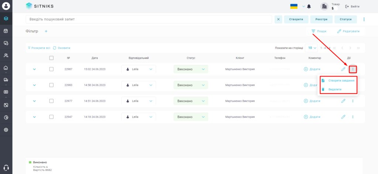This screenshot has height=174, width=378.
Task: Select the checkbox for order 22983
Action: click(51, 85)
